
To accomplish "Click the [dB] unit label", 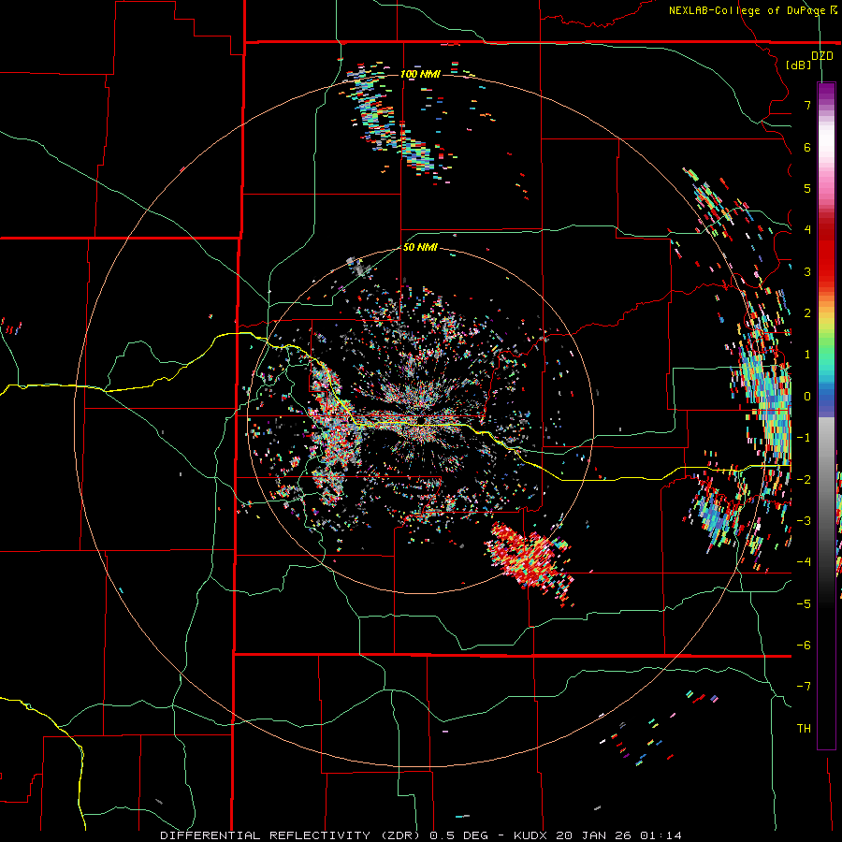I will pos(799,65).
